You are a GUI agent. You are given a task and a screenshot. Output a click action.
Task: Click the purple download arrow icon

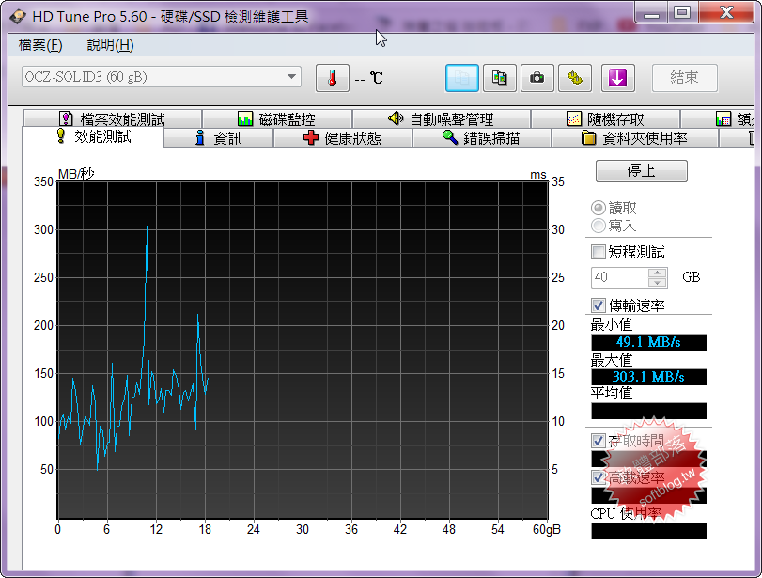(x=617, y=78)
